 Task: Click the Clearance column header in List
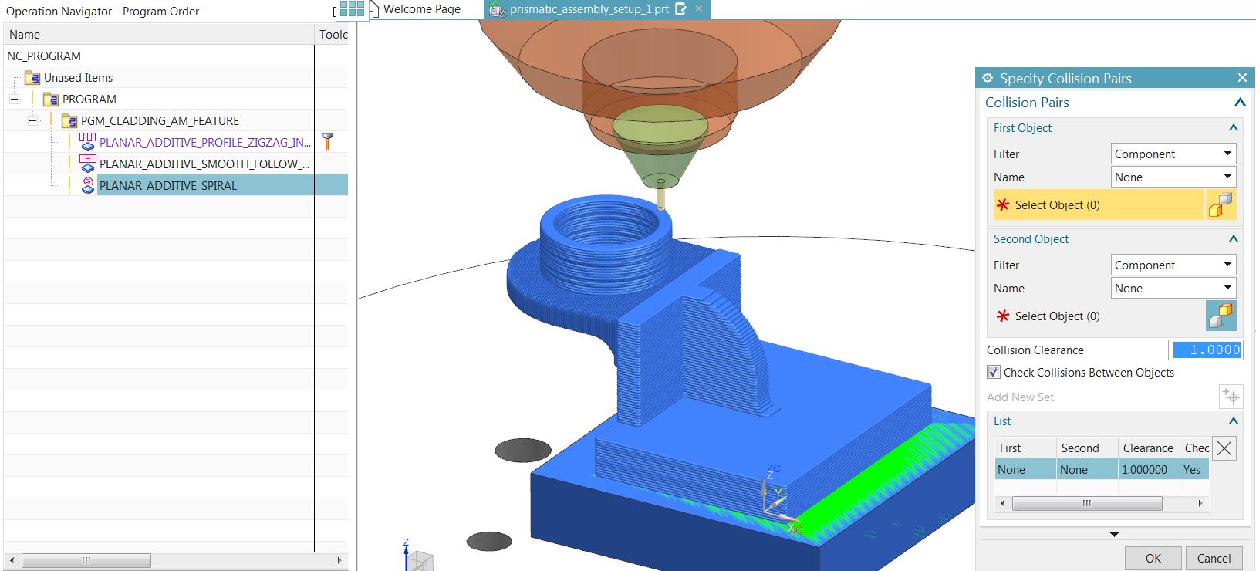[1149, 448]
